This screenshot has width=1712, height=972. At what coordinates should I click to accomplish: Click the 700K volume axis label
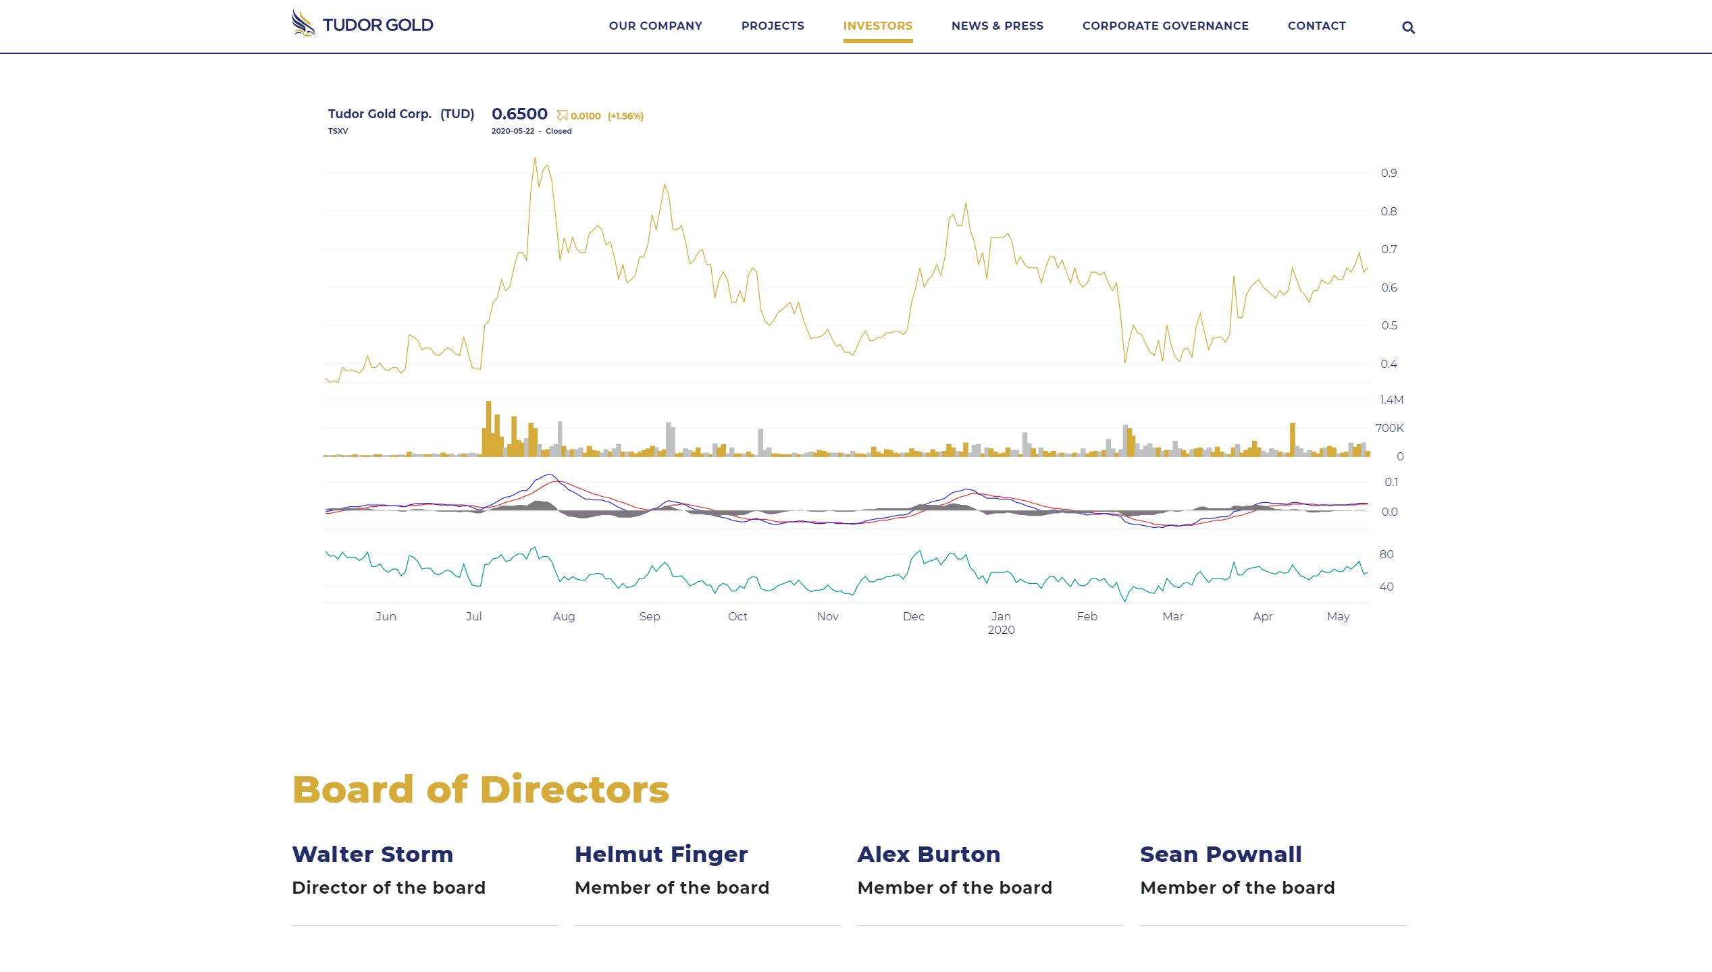1389,429
